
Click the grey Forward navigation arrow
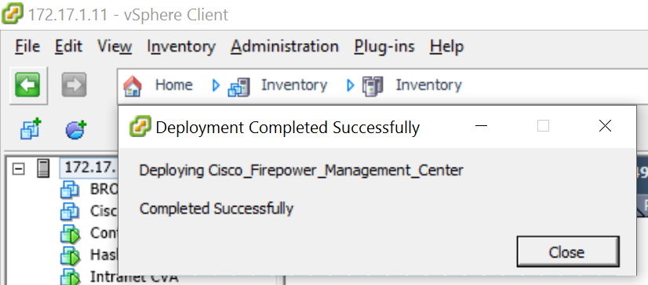[74, 85]
